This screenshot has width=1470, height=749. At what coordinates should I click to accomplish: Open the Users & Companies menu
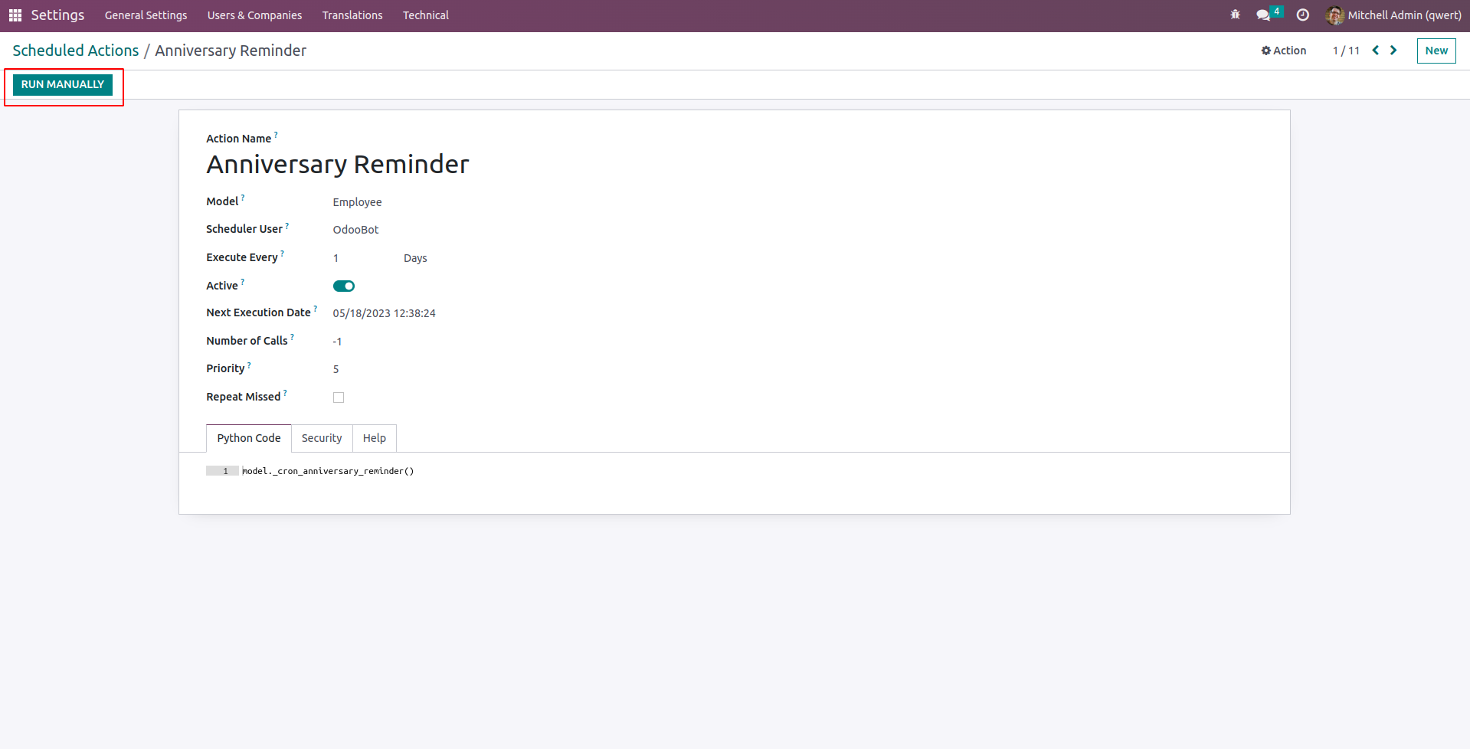(254, 15)
